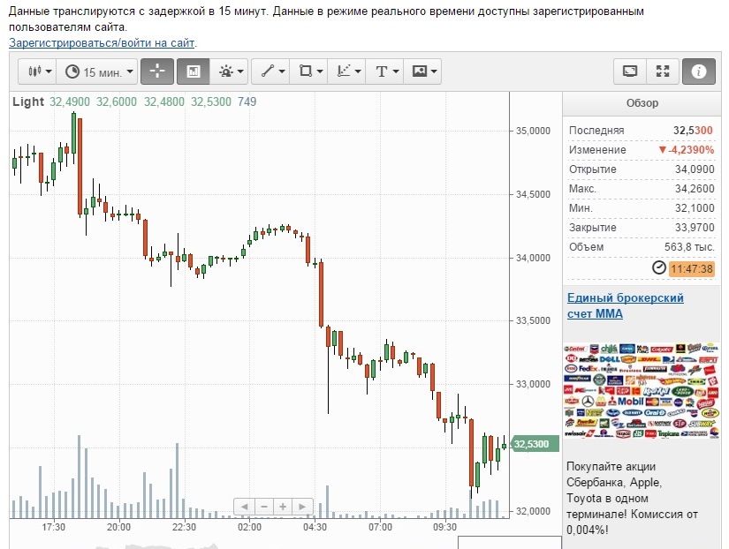Open the candlestick chart type dropdown
The width and height of the screenshot is (729, 549).
40,71
